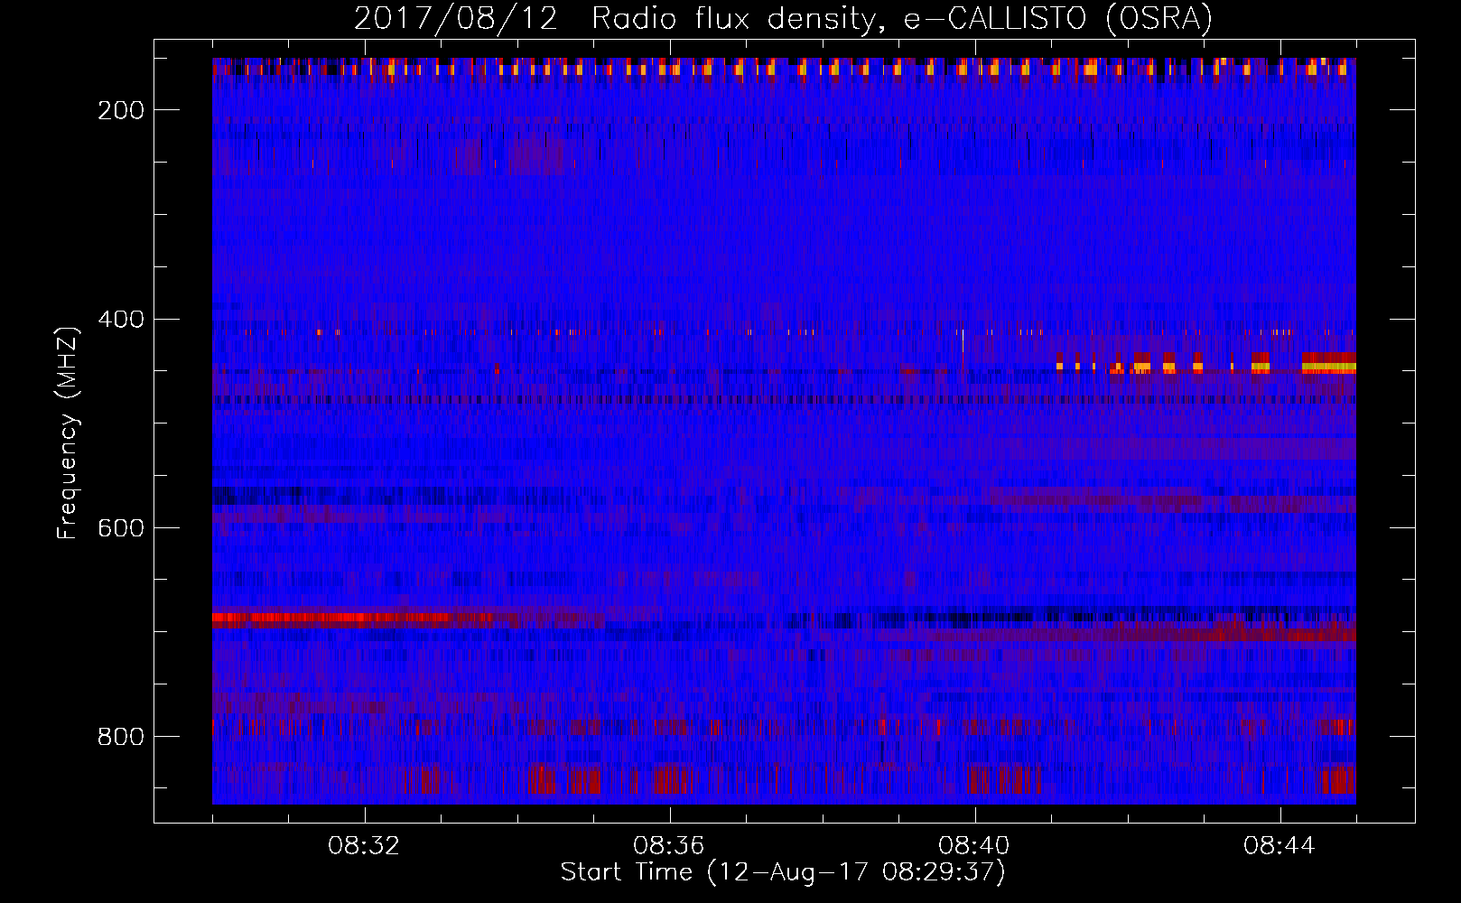Click the 08:40 time axis label

pyautogui.click(x=974, y=846)
